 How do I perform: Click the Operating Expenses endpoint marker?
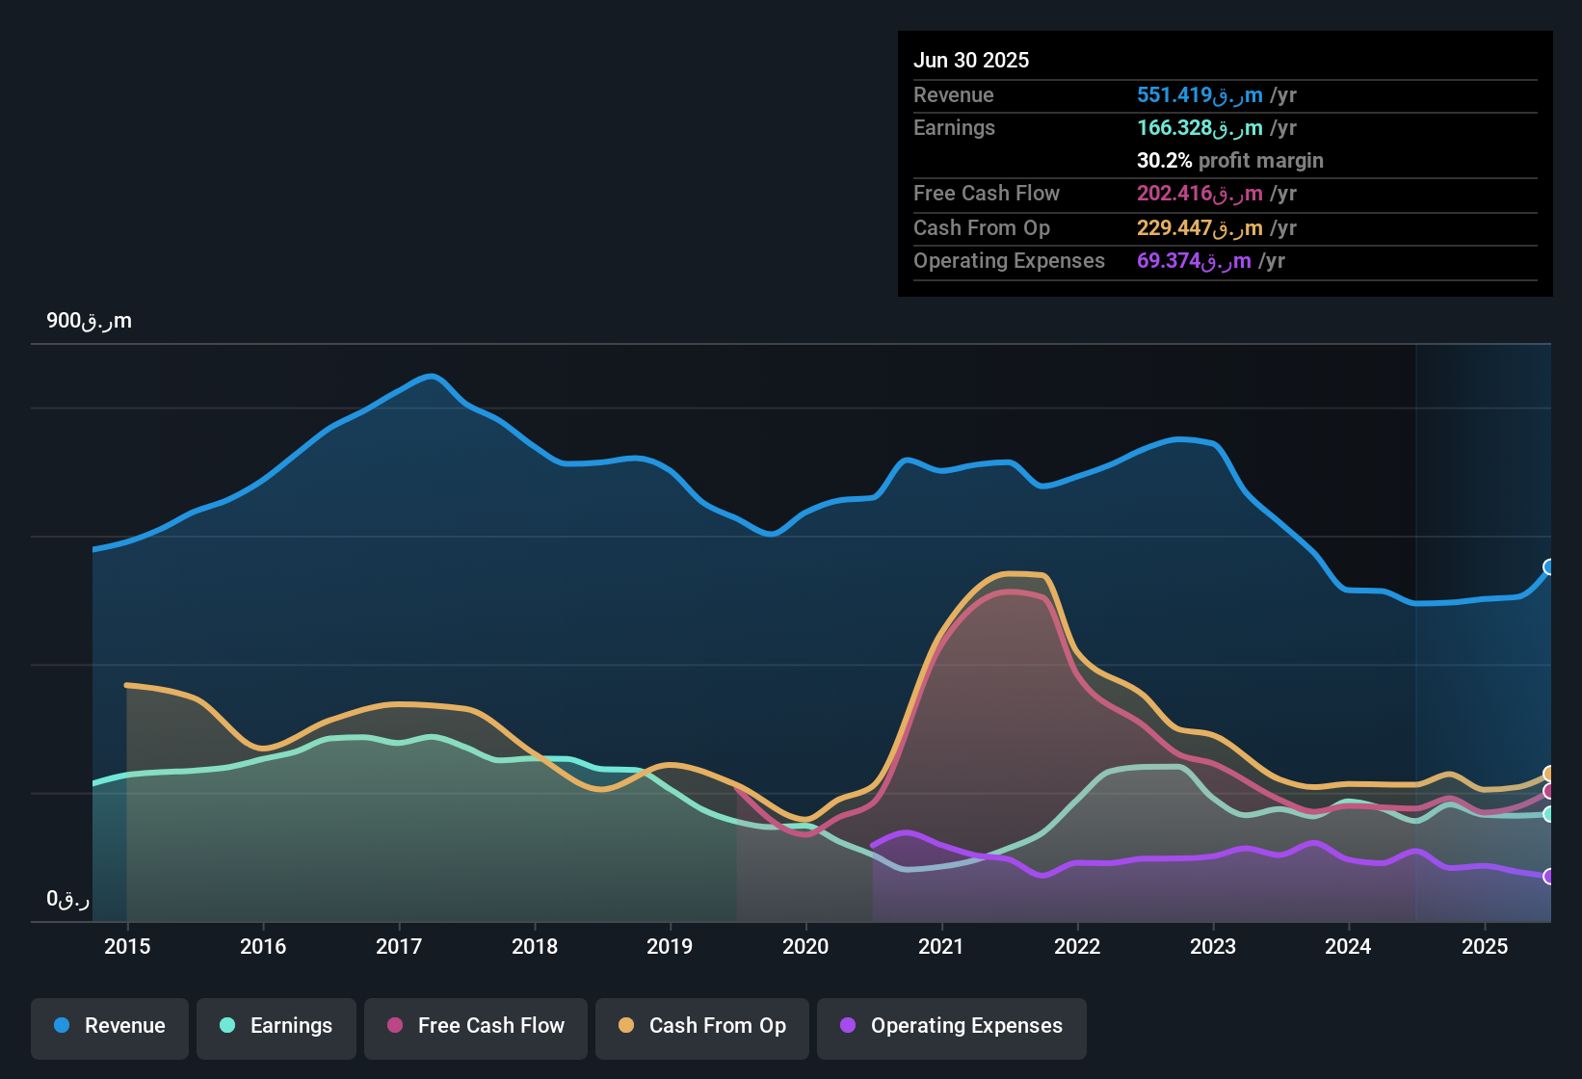coord(1549,877)
